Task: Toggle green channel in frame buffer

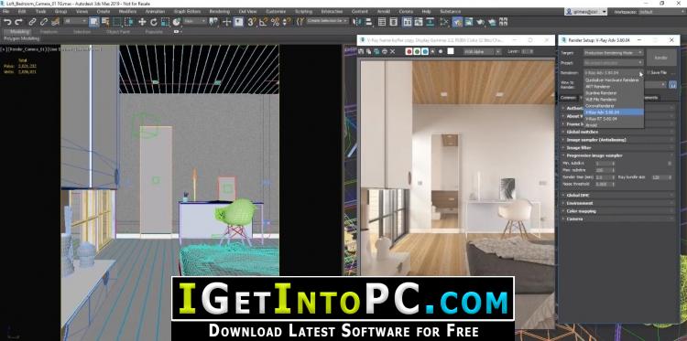Action: tap(417, 51)
